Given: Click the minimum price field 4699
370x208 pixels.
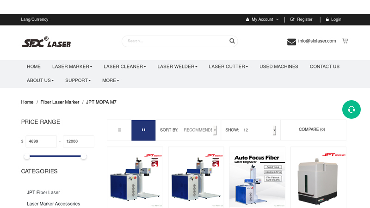Looking at the screenshot, I should [41, 141].
